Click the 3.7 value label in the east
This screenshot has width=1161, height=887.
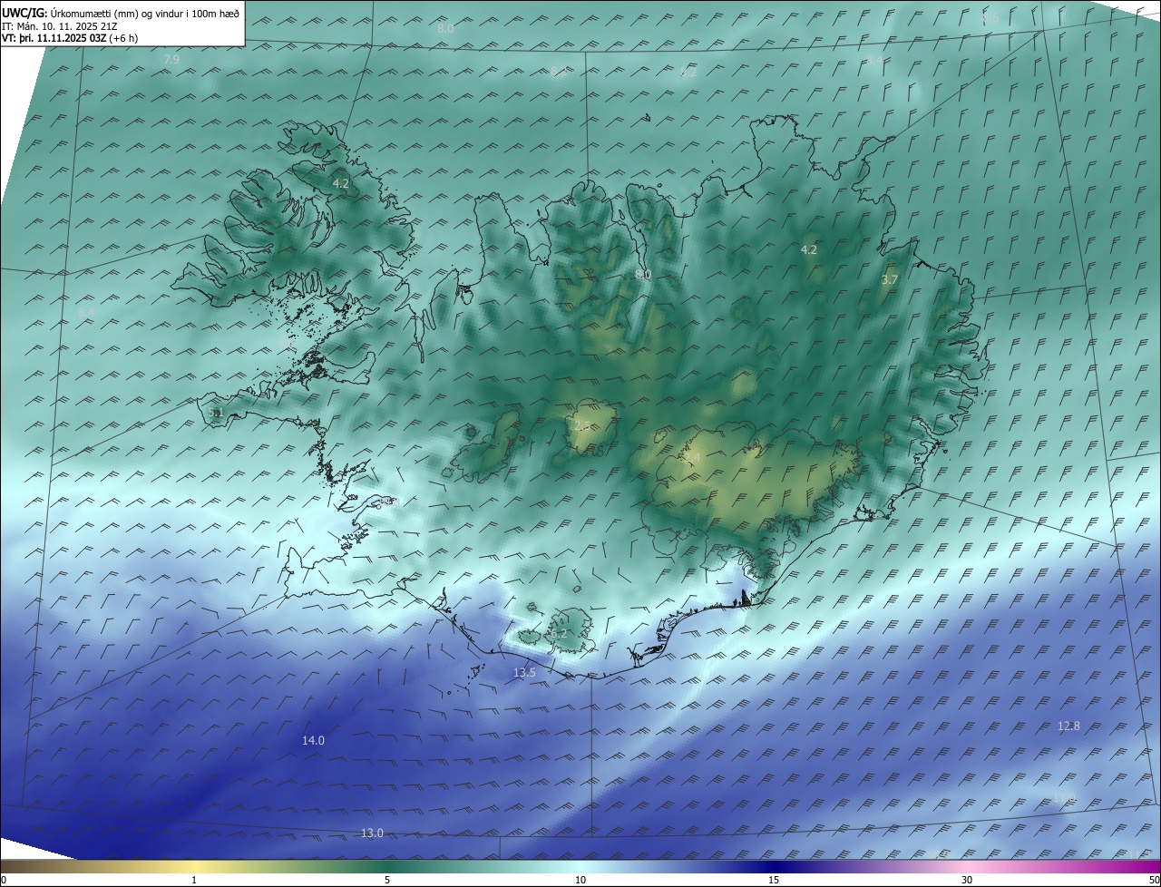point(889,280)
